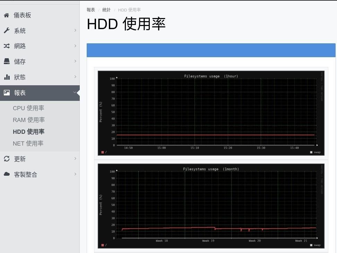Expand the 狀態 menu chevron
Image resolution: width=337 pixels, height=253 pixels.
75,77
